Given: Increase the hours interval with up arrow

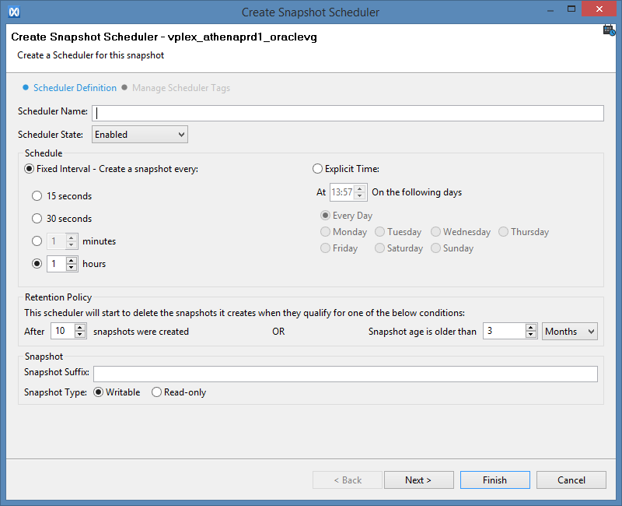Looking at the screenshot, I should pyautogui.click(x=72, y=260).
